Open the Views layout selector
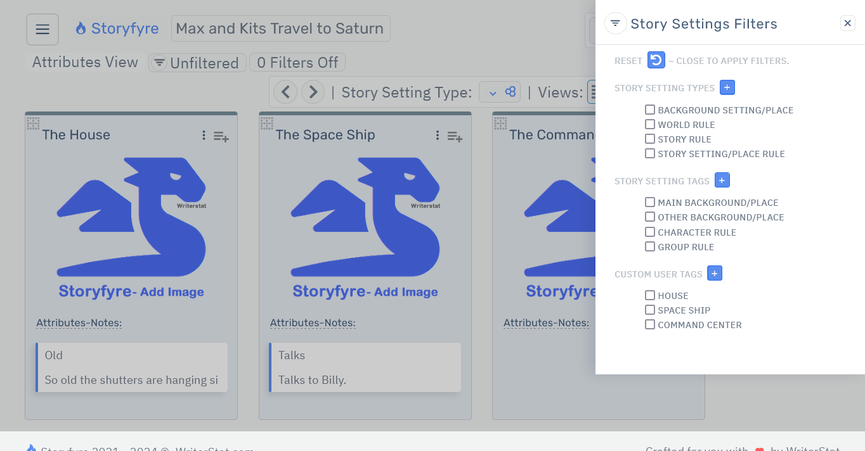This screenshot has width=865, height=451. [595, 92]
